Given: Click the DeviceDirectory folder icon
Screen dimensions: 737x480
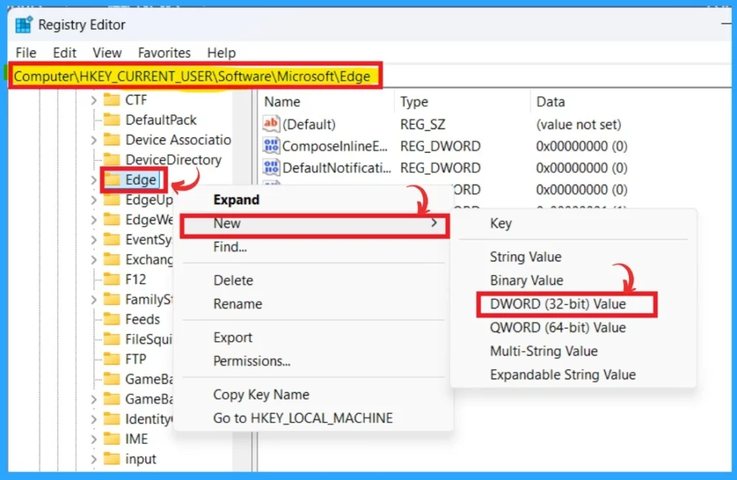Looking at the screenshot, I should point(112,159).
